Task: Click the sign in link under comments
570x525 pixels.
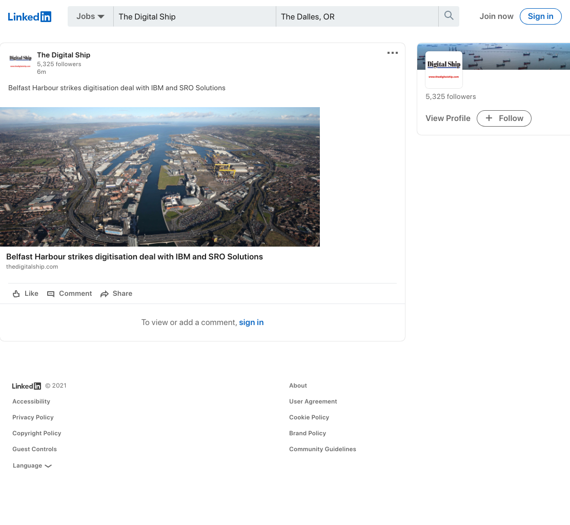Action: [x=251, y=322]
